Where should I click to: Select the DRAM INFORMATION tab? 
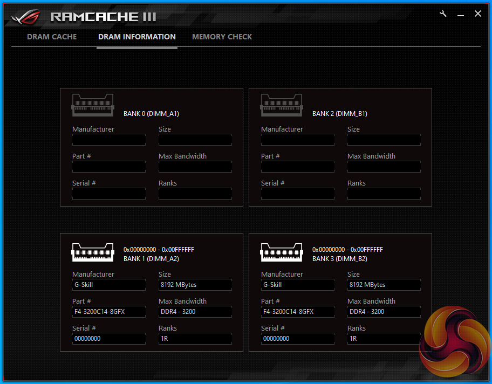click(x=137, y=37)
